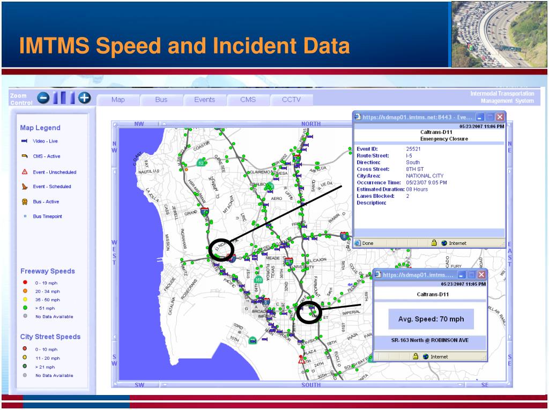Click the I-5 interstate shield near downtown
The image size is (549, 410).
pyautogui.click(x=266, y=301)
